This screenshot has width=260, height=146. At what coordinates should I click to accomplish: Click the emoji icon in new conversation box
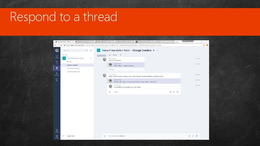pyautogui.click(x=190, y=136)
